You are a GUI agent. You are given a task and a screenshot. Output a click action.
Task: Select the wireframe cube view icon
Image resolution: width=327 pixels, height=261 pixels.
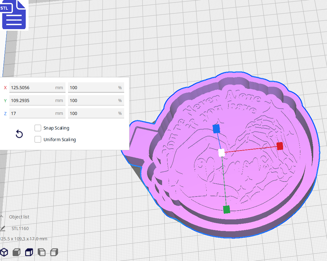[4, 252]
